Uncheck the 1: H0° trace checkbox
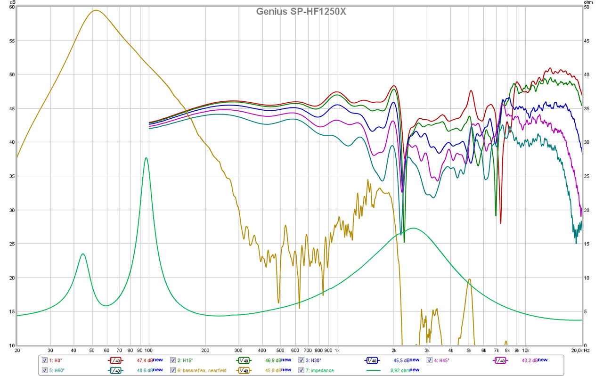 point(45,360)
